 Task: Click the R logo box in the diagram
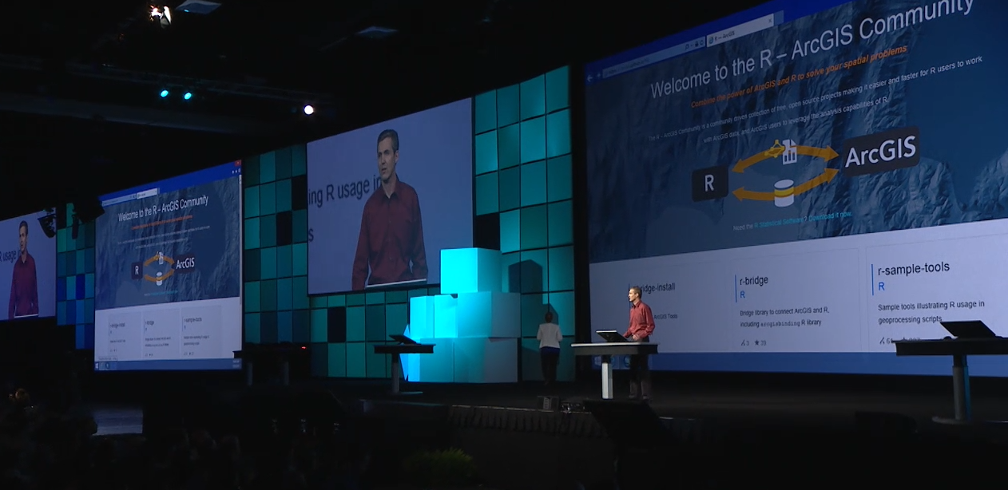coord(709,184)
